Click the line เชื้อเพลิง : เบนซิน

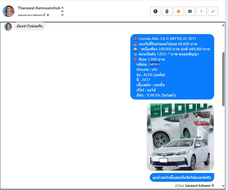151,85
